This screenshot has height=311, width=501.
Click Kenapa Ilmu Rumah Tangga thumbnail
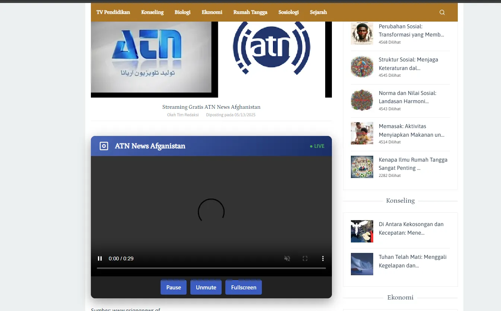[362, 167]
